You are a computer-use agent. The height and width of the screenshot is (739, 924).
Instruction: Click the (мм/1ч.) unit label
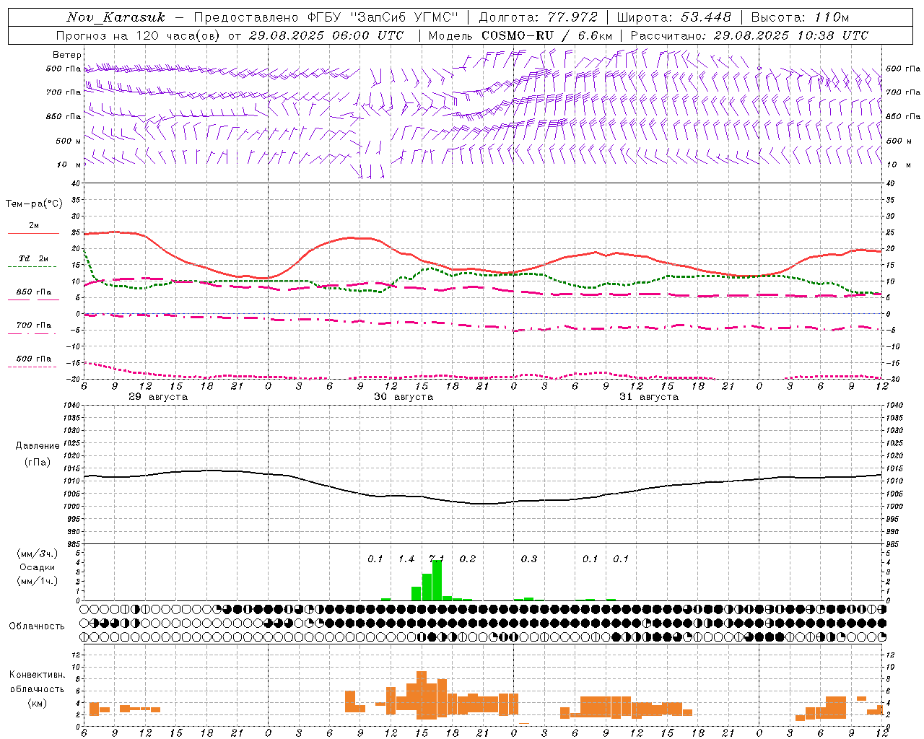click(38, 581)
